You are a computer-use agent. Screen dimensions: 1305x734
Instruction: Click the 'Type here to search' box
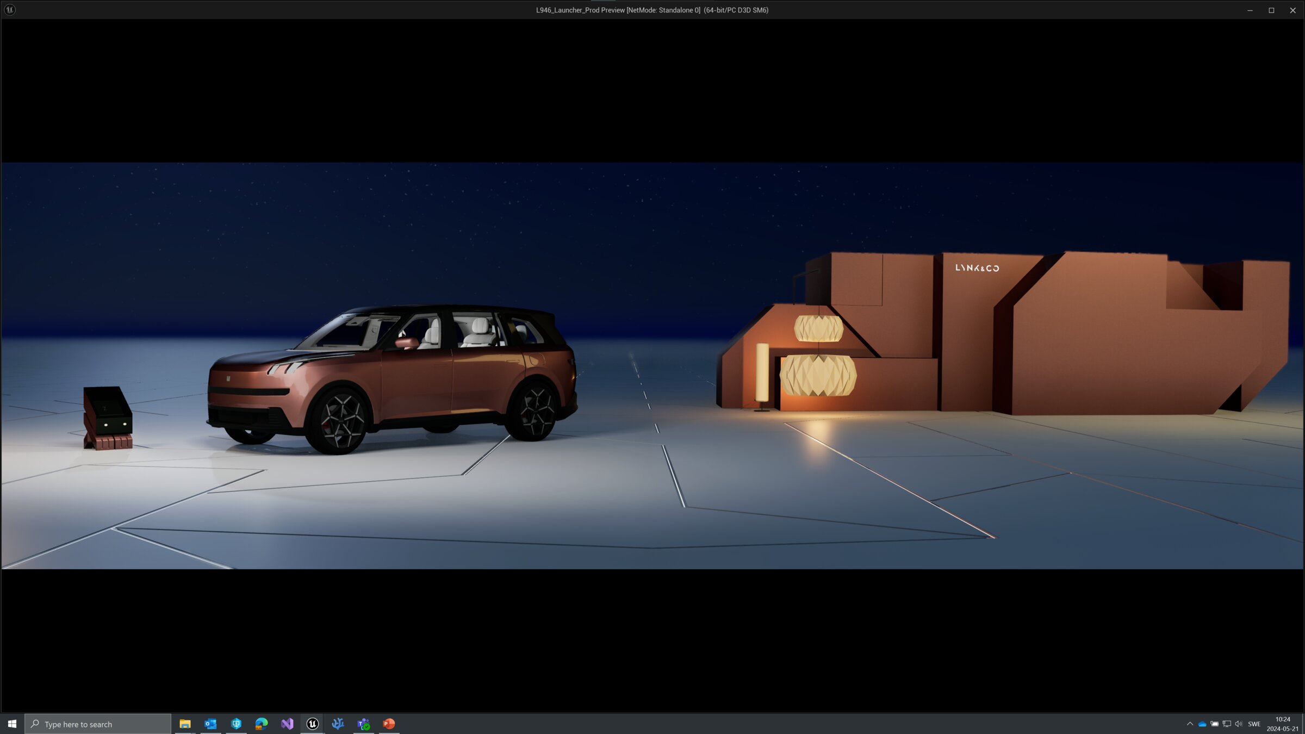[98, 724]
